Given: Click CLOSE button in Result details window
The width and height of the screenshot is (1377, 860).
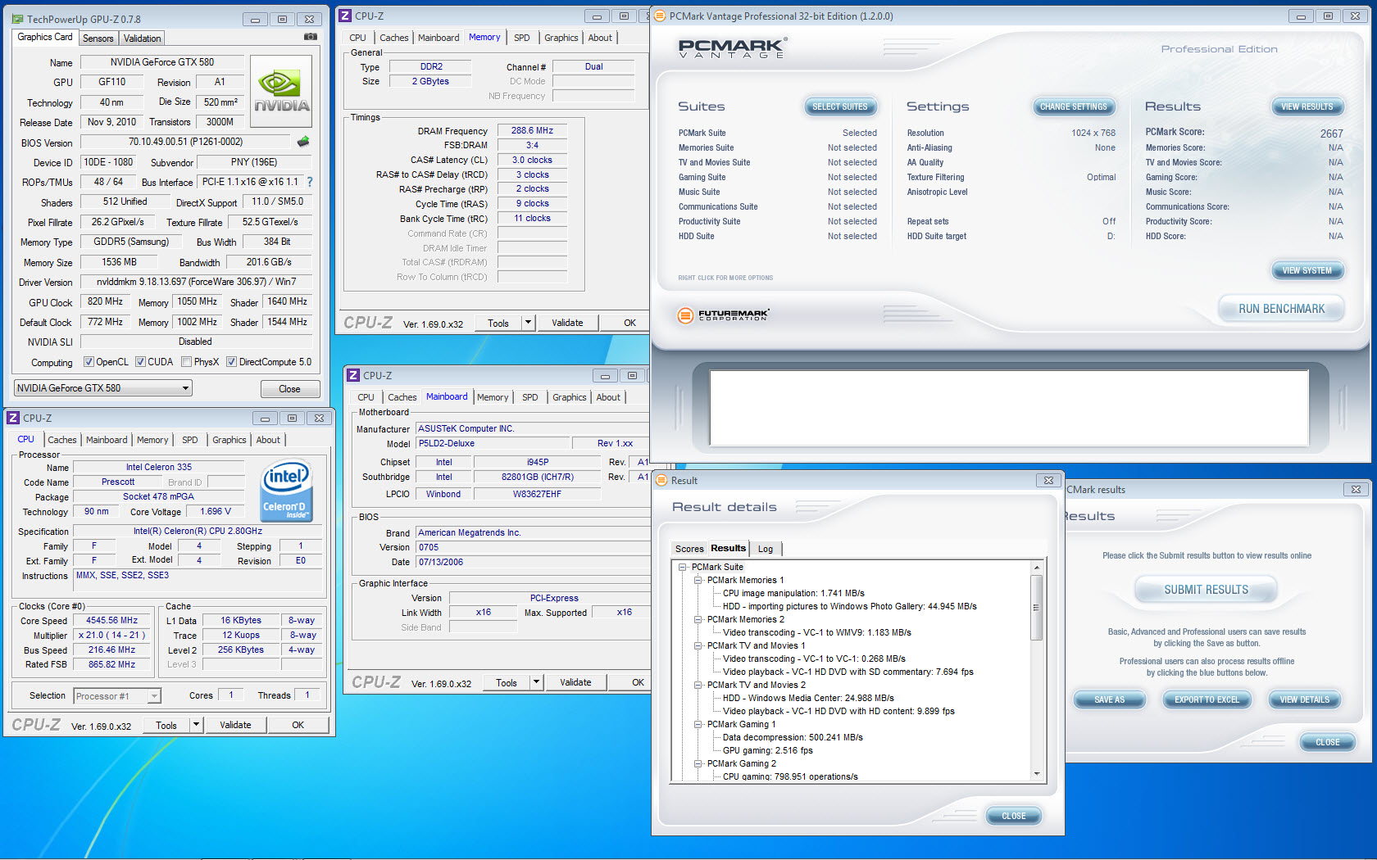Looking at the screenshot, I should 1013,816.
